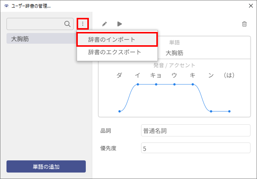Click accent point under キ
This screenshot has width=257, height=179.
[x=193, y=84]
